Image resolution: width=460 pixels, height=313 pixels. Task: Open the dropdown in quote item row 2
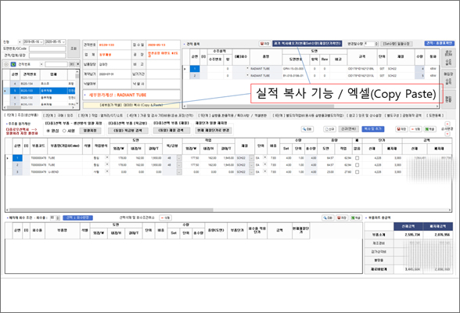click(x=247, y=75)
